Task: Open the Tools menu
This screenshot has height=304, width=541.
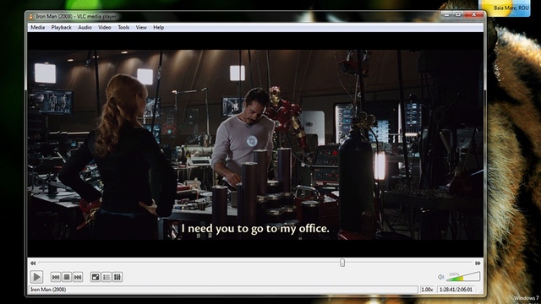Action: [123, 27]
